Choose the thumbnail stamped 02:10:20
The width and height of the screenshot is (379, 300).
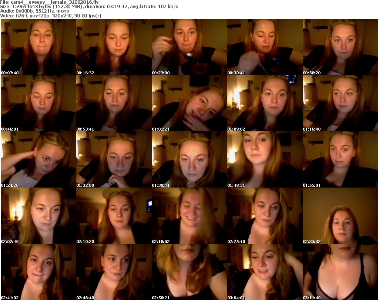coord(114,216)
